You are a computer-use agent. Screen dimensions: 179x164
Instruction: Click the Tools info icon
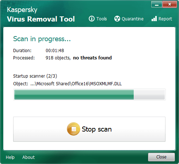pos(92,19)
